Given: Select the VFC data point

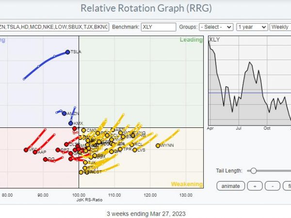Looking at the screenshot, I should point(26,150).
